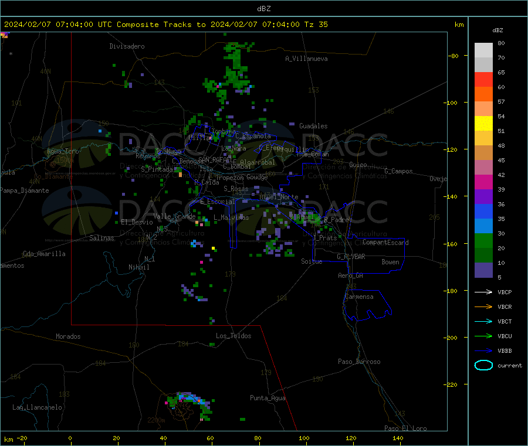This screenshot has height=446, width=528.
Task: Click the Valle_Grande map label
Action: click(174, 216)
